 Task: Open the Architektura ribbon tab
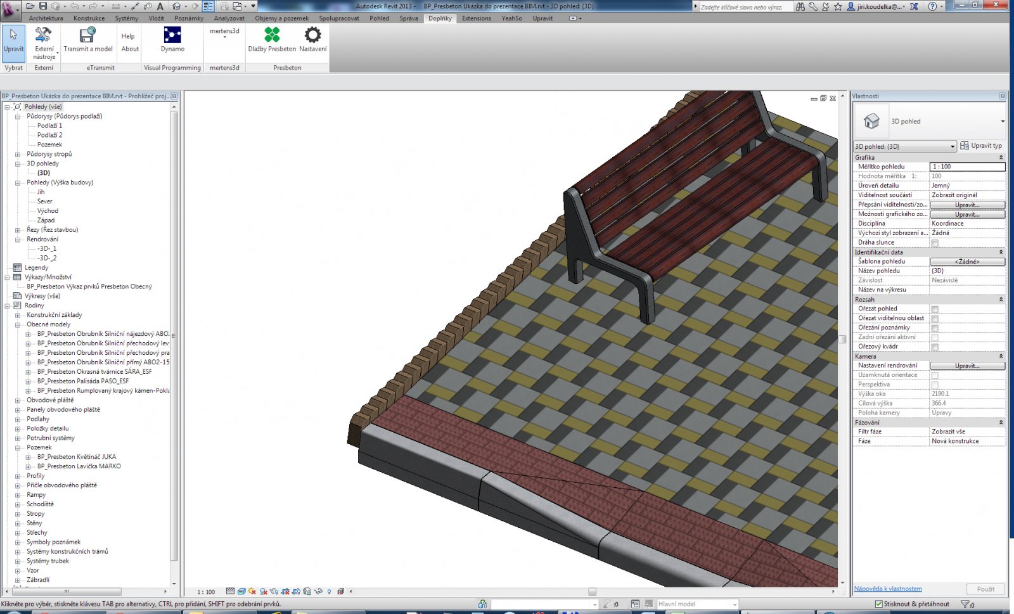click(46, 18)
